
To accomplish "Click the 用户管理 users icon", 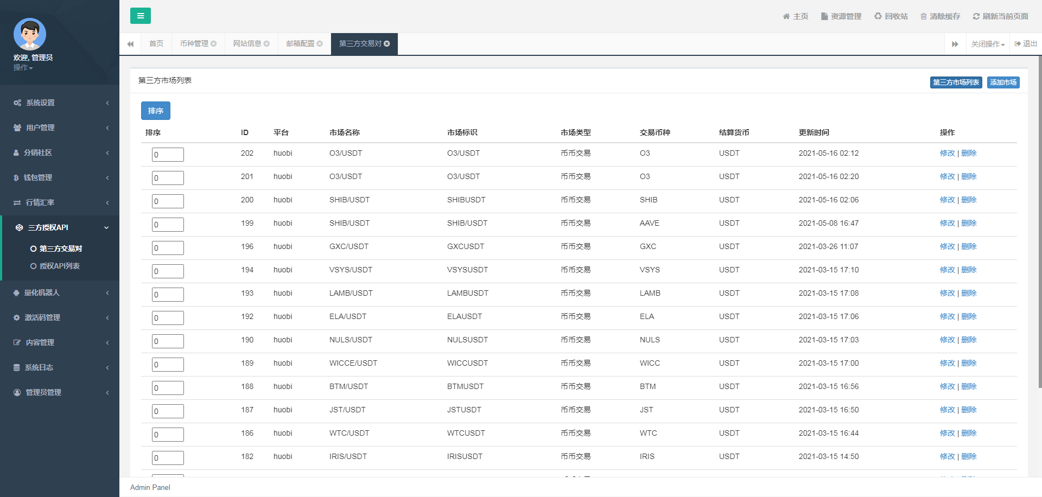I will tap(17, 128).
